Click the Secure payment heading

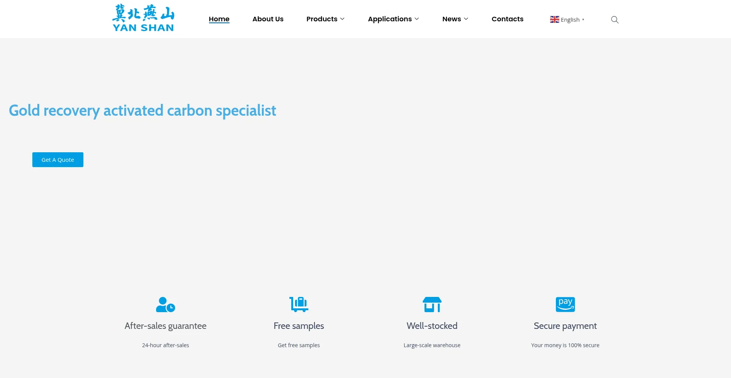(x=565, y=326)
